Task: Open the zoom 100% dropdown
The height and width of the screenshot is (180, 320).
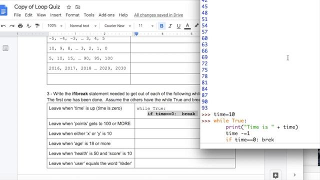Action: point(54,25)
